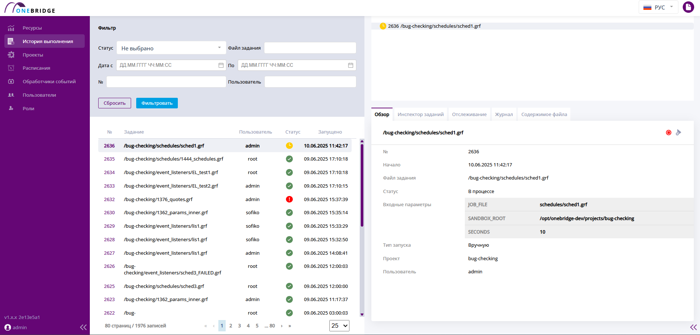Go to page 5 of the results
Image resolution: width=700 pixels, height=335 pixels.
tap(257, 326)
